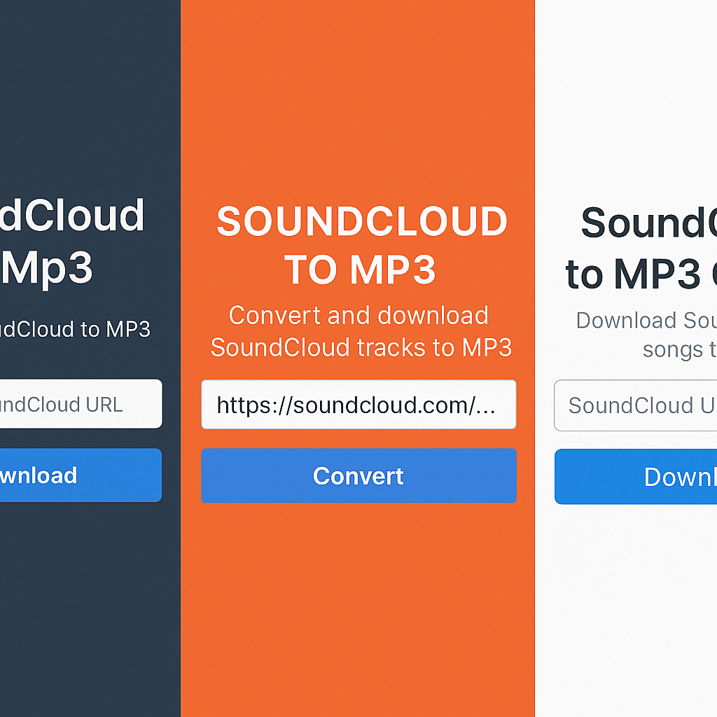The image size is (717, 717).
Task: Click the SoundCloud to MP3 subtitle on dark panel
Action: (x=74, y=329)
